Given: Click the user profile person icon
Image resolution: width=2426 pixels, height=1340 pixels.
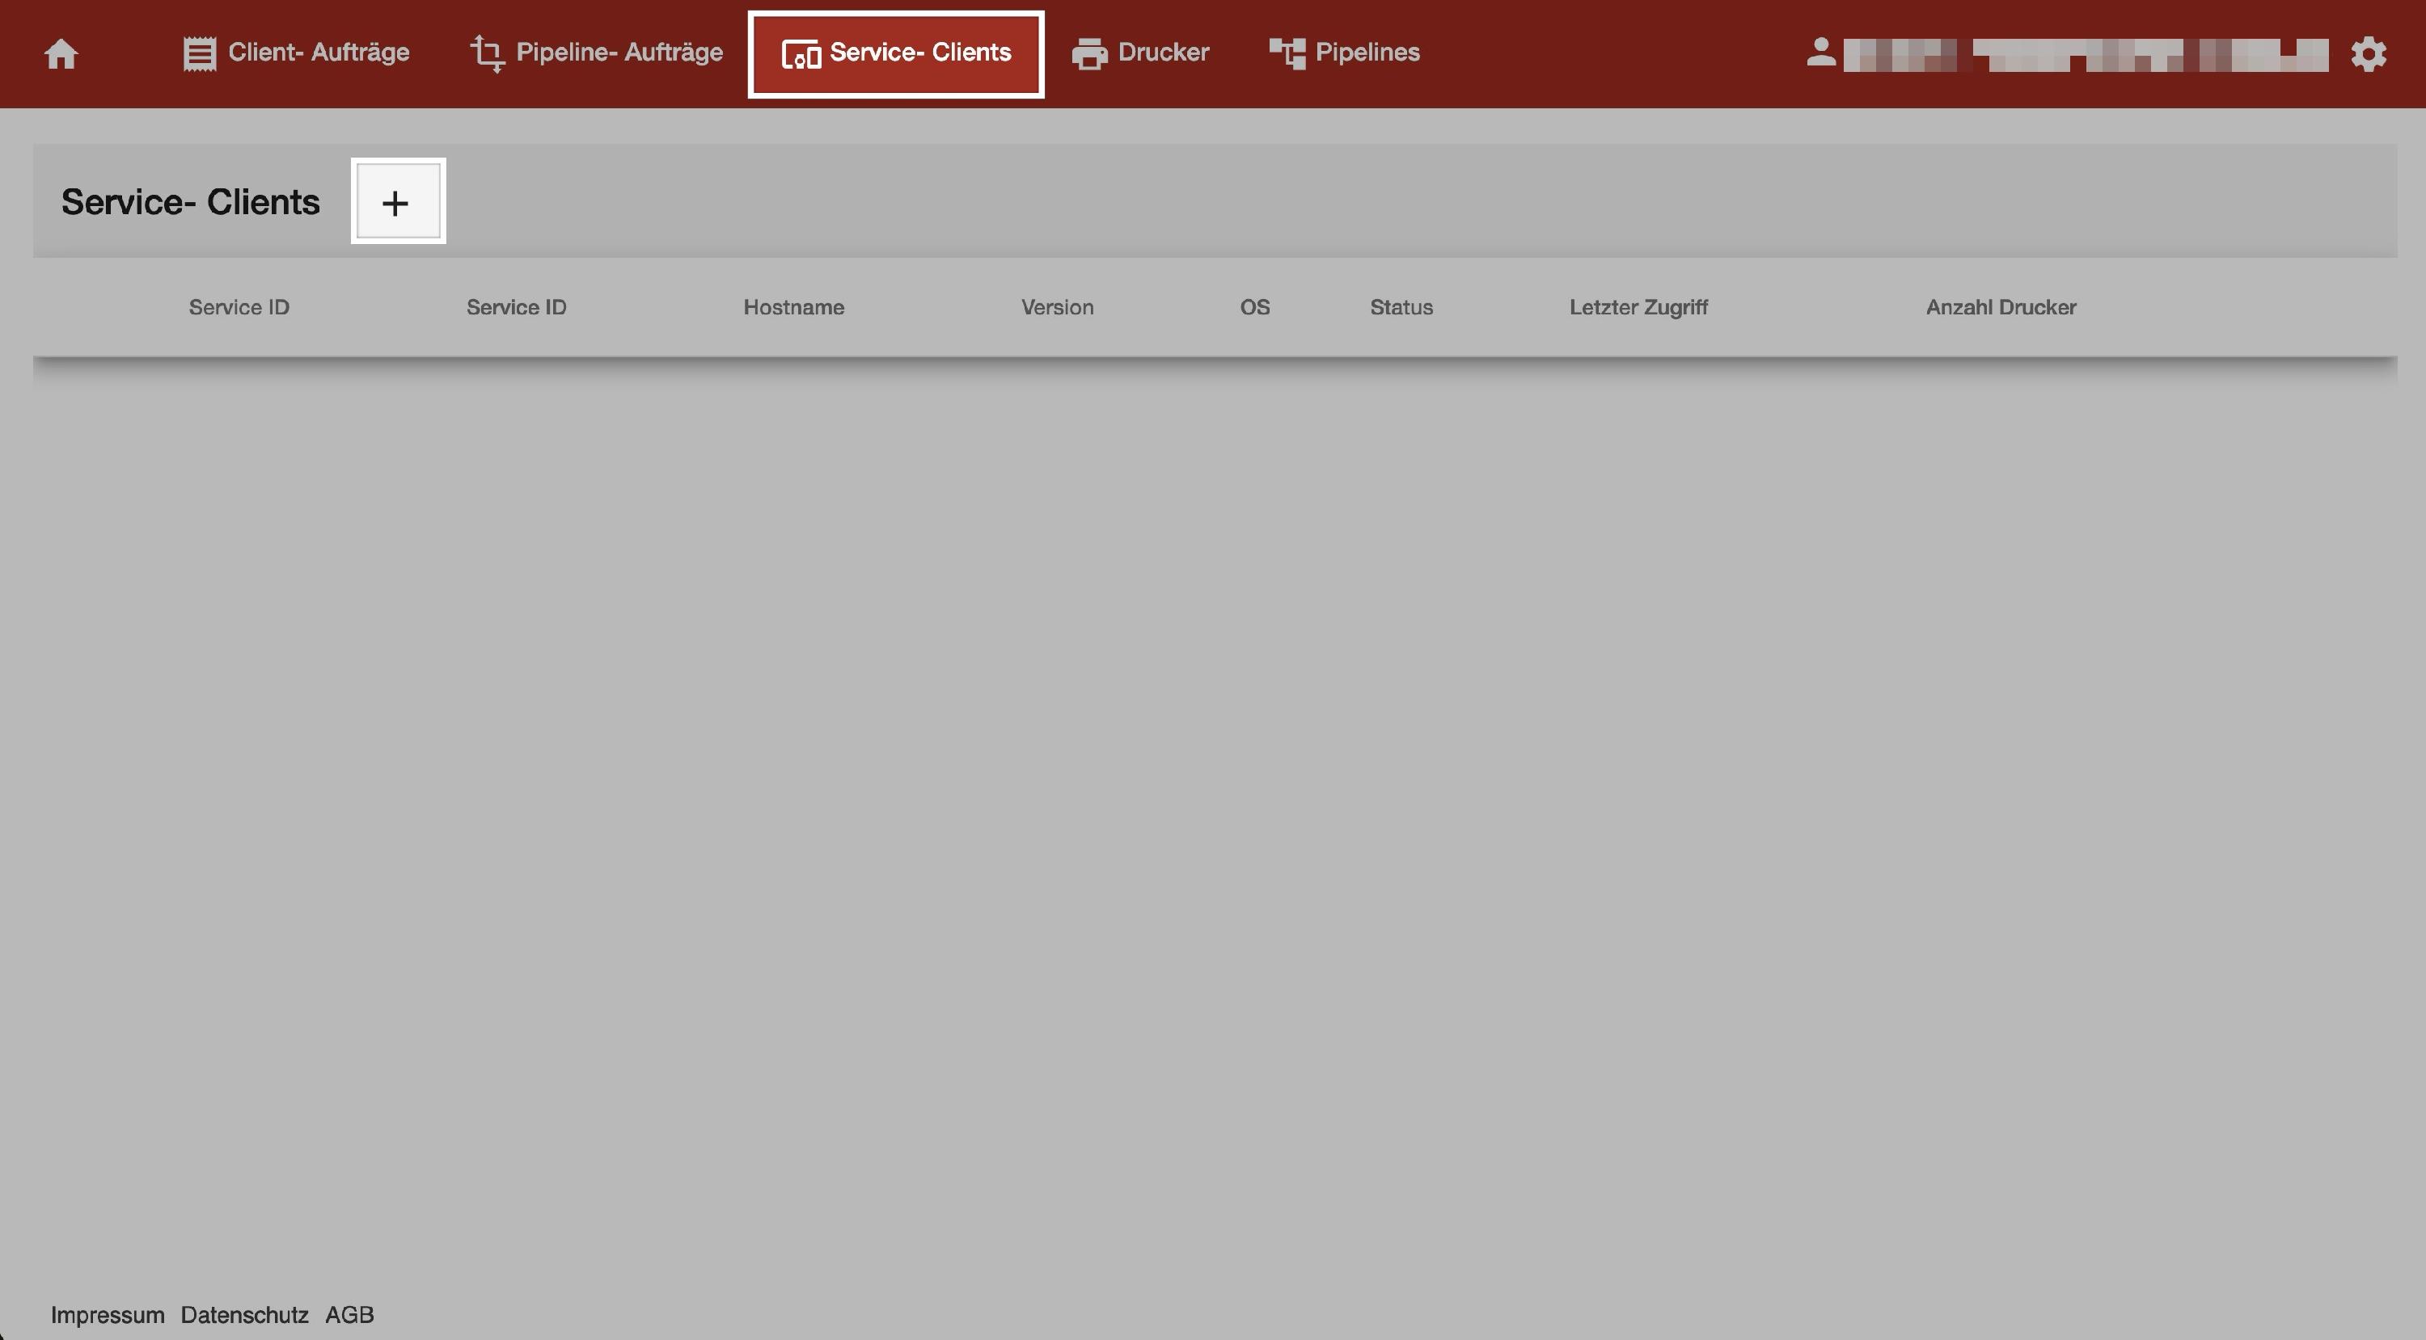Looking at the screenshot, I should coord(1820,52).
